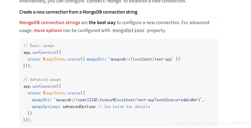
Task: Click the mongoOptions key in the code block
Action: (45, 107)
